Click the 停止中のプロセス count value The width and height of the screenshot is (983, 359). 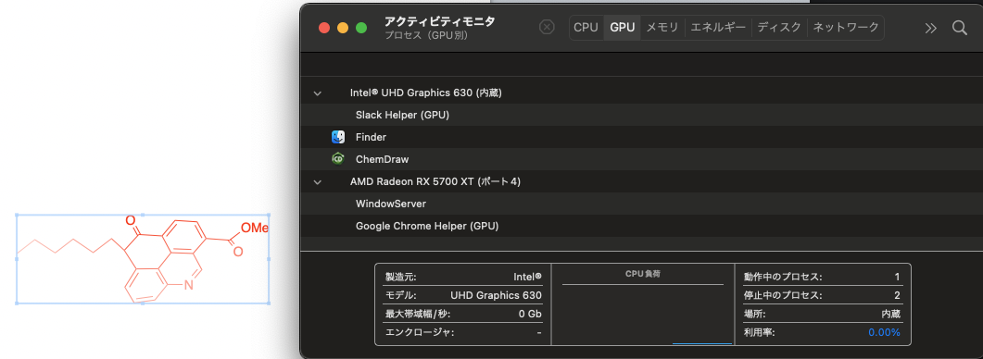pyautogui.click(x=897, y=295)
